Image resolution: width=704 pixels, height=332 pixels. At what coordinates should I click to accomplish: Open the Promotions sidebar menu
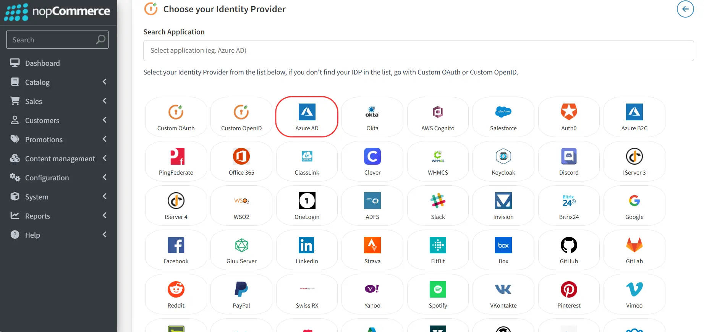[58, 139]
